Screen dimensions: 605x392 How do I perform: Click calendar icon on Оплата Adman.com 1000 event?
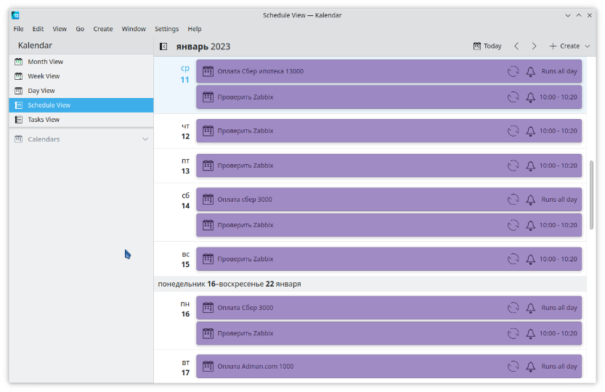[x=208, y=367]
